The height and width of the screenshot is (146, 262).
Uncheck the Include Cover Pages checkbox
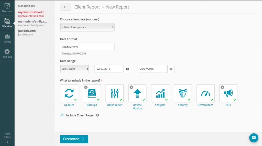coord(62,115)
